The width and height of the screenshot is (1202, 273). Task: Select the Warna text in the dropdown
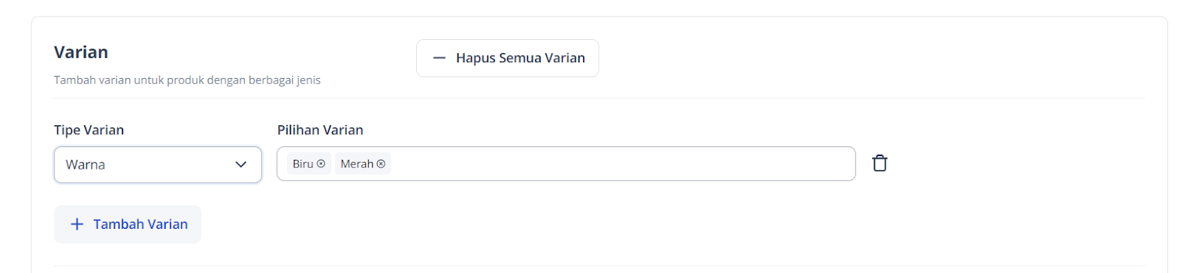click(x=86, y=164)
